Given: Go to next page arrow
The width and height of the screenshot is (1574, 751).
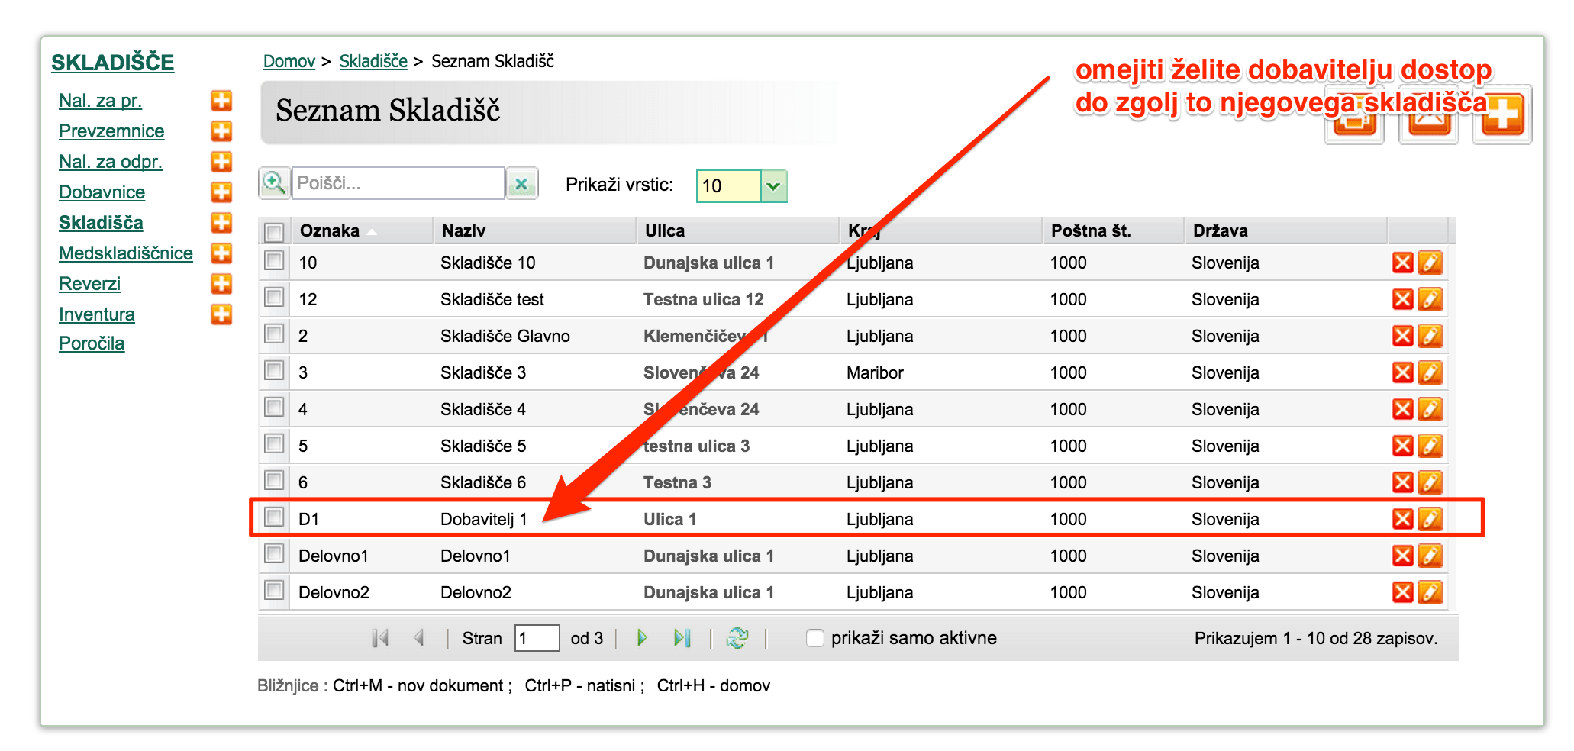Looking at the screenshot, I should (x=642, y=637).
